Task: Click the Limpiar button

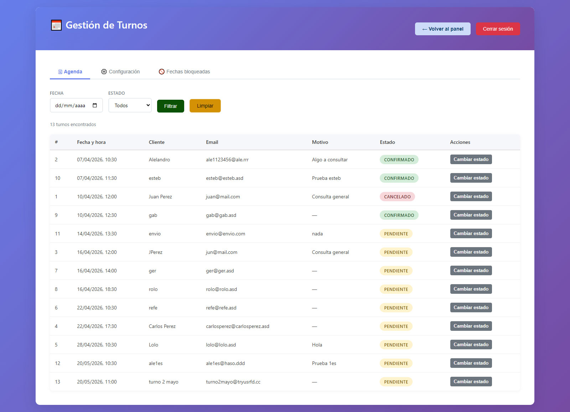Action: [205, 106]
